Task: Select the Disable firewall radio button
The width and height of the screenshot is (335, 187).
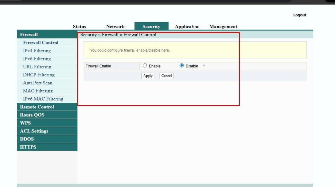Action: 182,66
